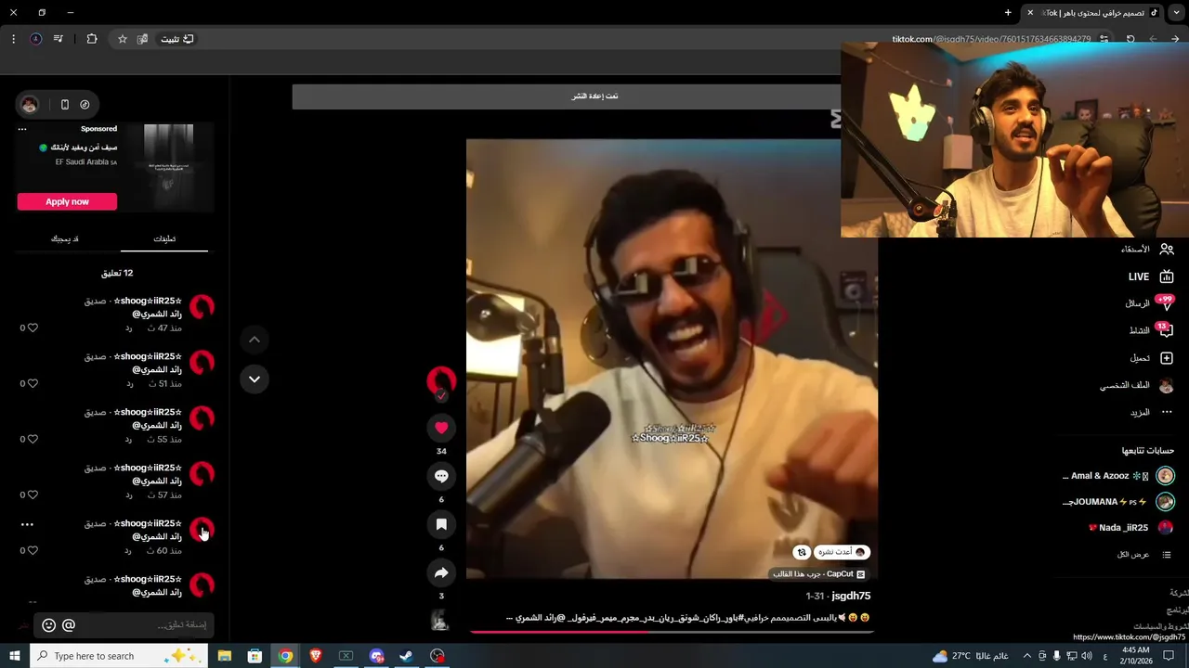
Task: Seek on the video progress bar
Action: [x=672, y=632]
